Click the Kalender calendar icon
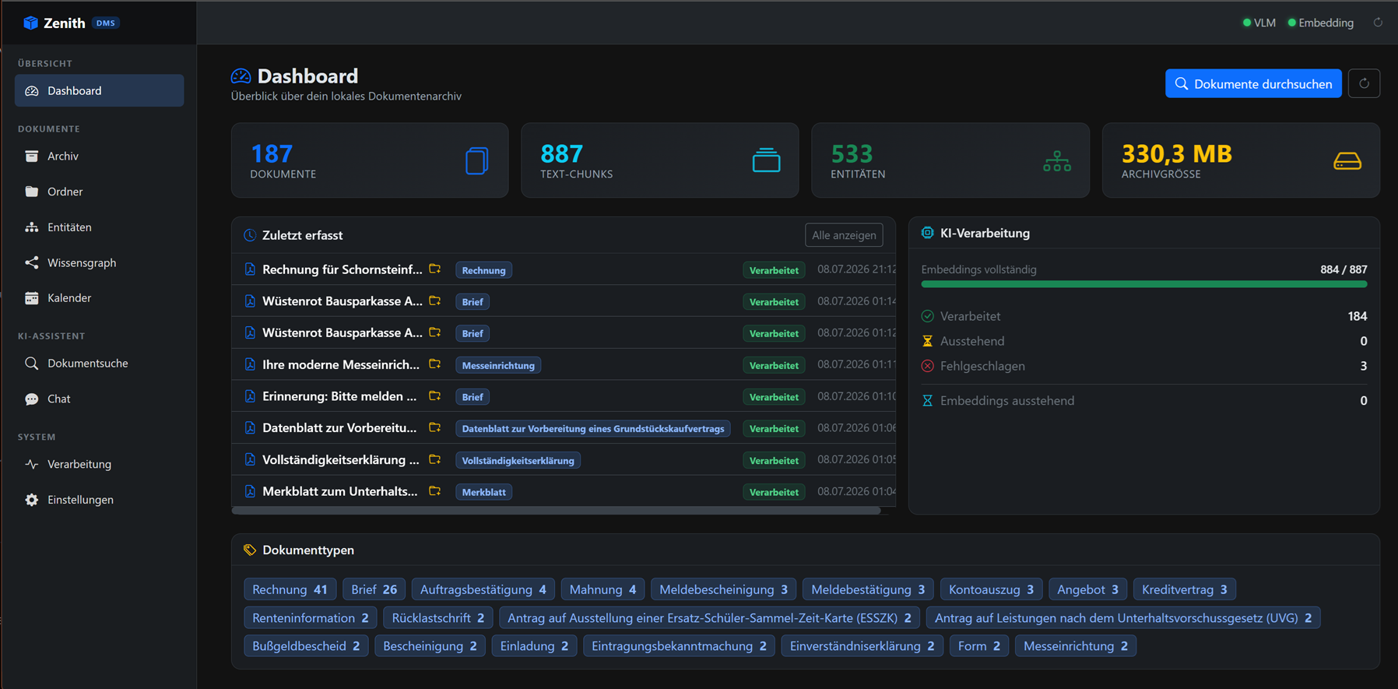The width and height of the screenshot is (1398, 689). pyautogui.click(x=32, y=298)
